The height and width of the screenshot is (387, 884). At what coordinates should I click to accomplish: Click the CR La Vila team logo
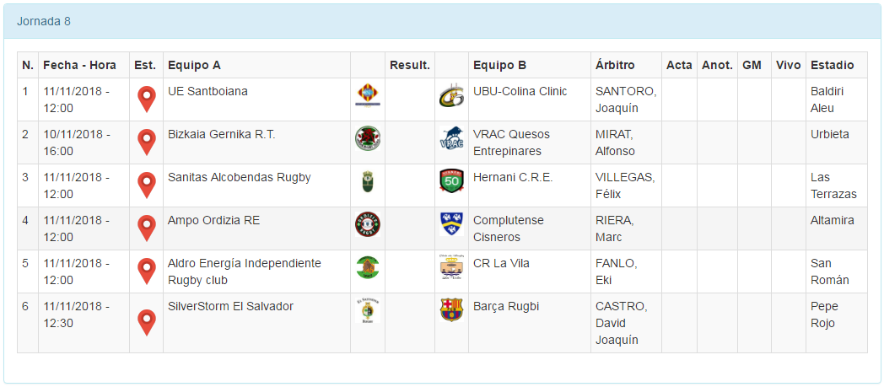(451, 267)
